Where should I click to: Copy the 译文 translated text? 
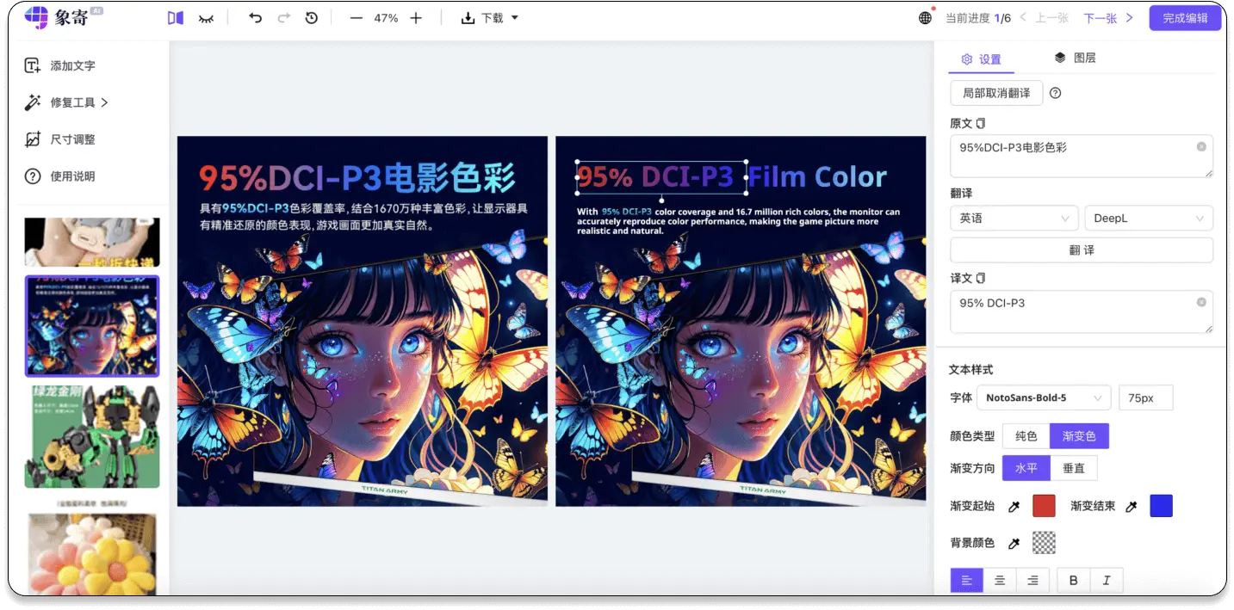pyautogui.click(x=981, y=279)
